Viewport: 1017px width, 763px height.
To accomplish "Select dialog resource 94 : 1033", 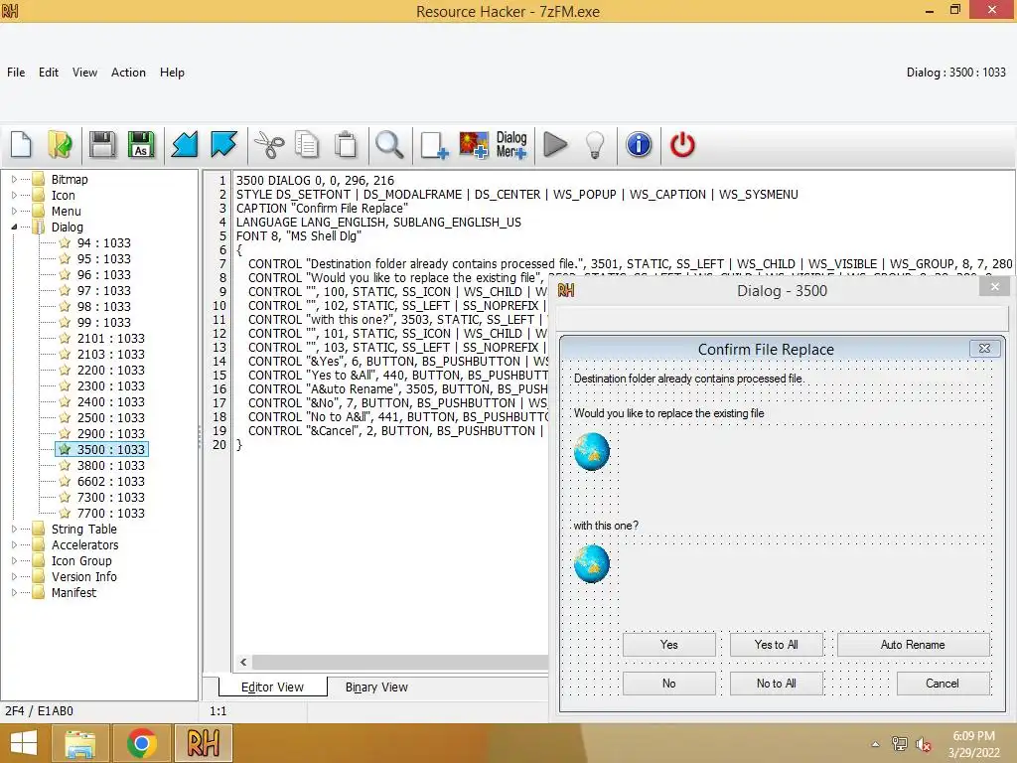I will coord(103,242).
